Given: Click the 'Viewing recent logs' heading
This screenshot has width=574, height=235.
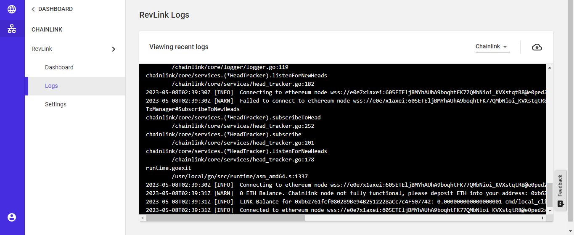Looking at the screenshot, I should pyautogui.click(x=179, y=47).
